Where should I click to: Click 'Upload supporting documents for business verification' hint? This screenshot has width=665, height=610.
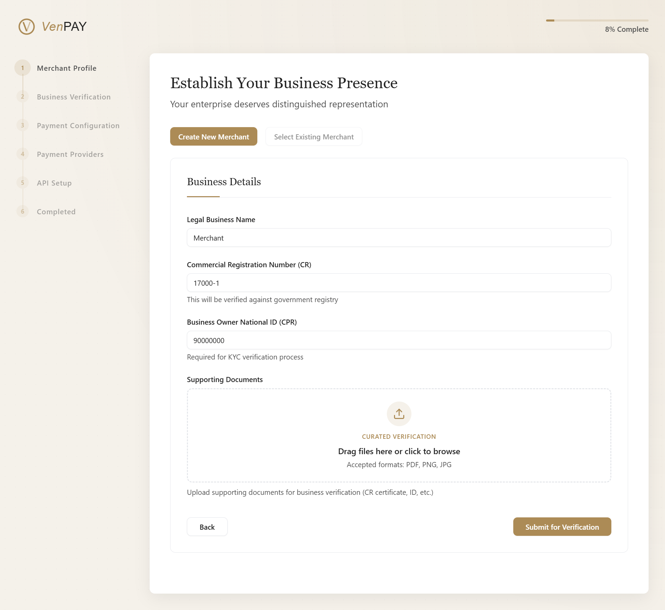310,492
